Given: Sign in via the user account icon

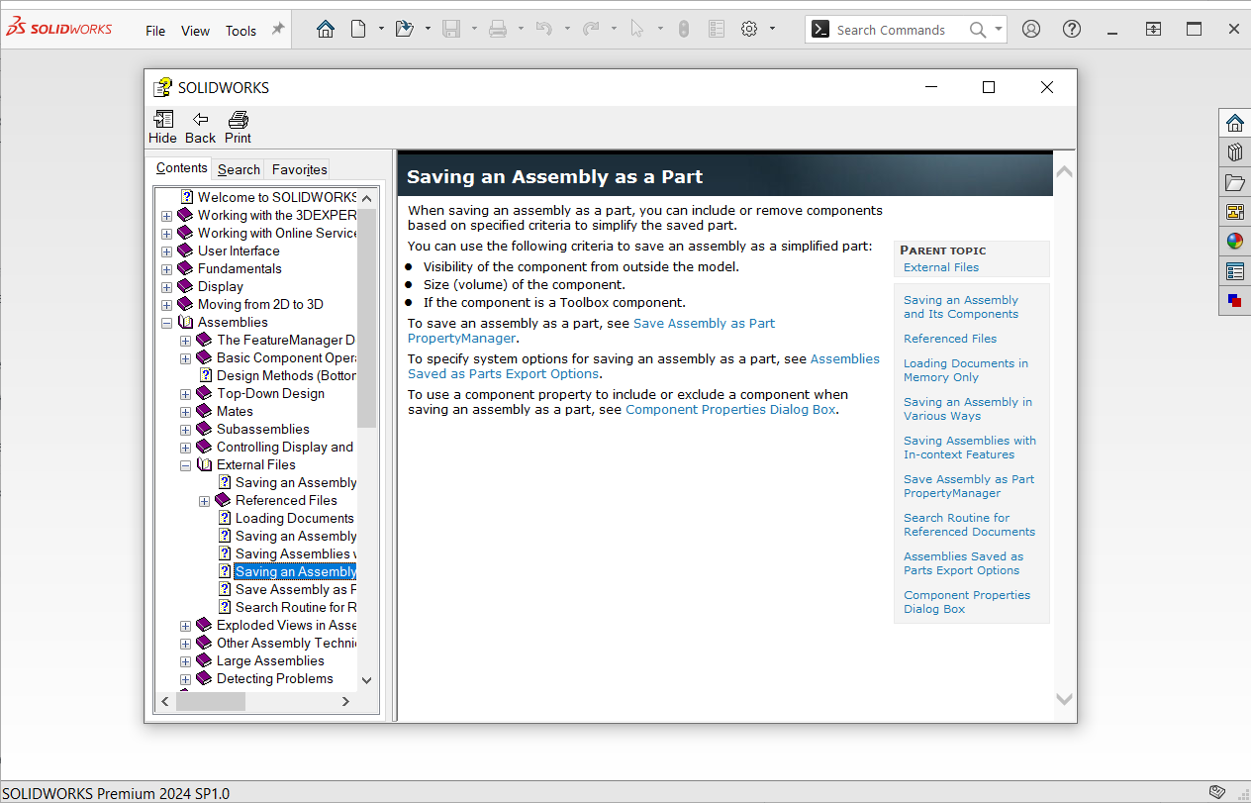Looking at the screenshot, I should [x=1031, y=29].
